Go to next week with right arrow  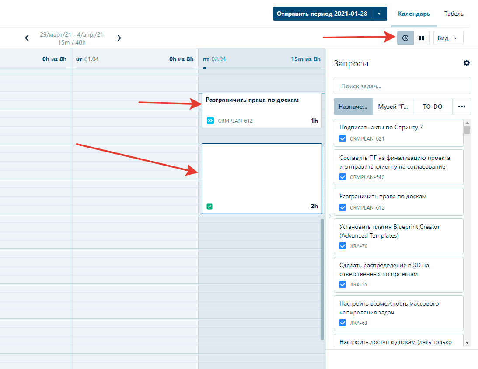pos(119,38)
